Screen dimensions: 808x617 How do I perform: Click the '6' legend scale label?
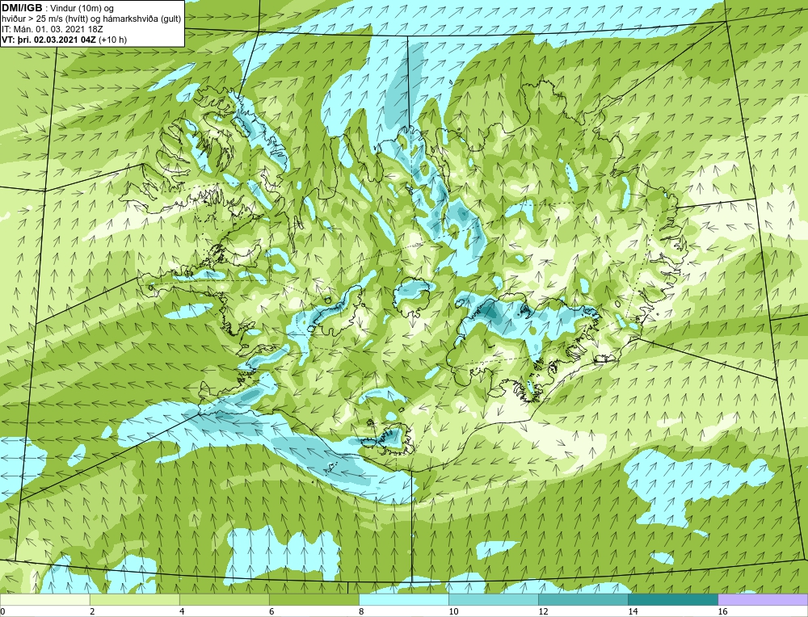(x=271, y=611)
